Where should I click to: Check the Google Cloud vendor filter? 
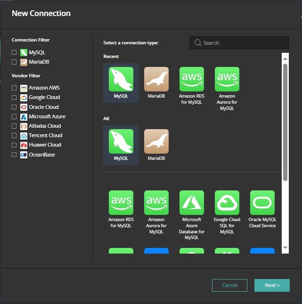pyautogui.click(x=14, y=97)
